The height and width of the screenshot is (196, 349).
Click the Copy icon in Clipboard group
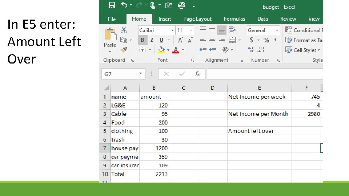click(123, 40)
